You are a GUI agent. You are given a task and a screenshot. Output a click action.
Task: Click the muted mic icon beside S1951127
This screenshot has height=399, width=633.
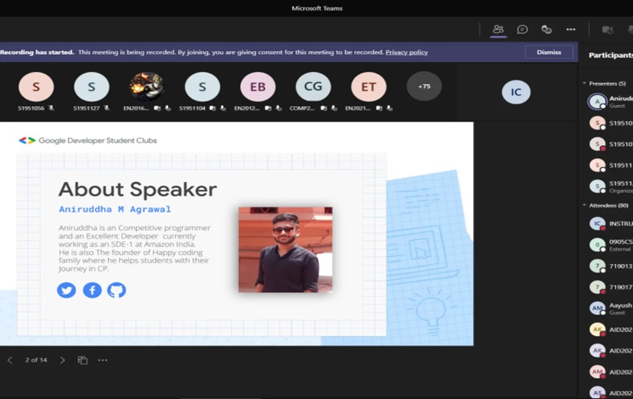[x=106, y=108]
